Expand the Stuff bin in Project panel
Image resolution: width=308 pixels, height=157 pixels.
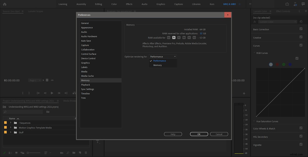click(11, 132)
